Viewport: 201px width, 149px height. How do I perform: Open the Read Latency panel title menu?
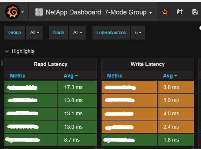pos(50,64)
